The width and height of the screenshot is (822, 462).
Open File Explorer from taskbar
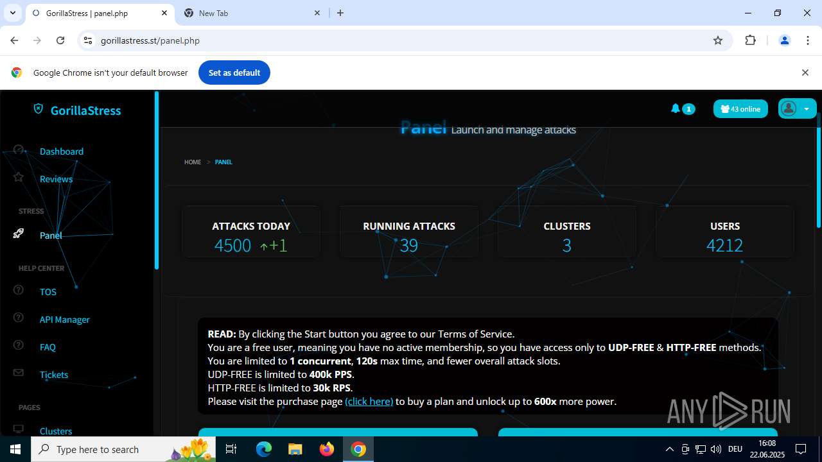(295, 449)
